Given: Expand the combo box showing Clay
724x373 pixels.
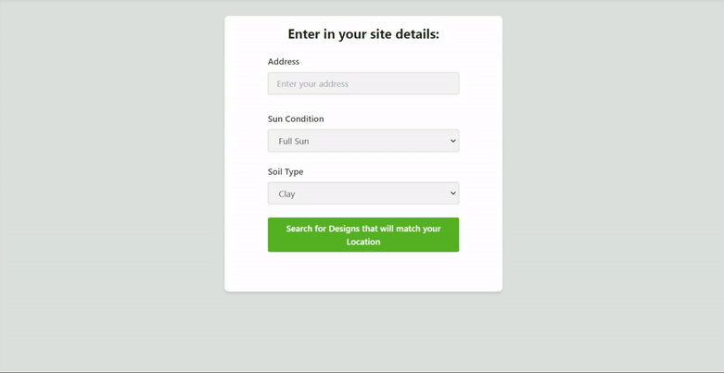Looking at the screenshot, I should point(362,193).
